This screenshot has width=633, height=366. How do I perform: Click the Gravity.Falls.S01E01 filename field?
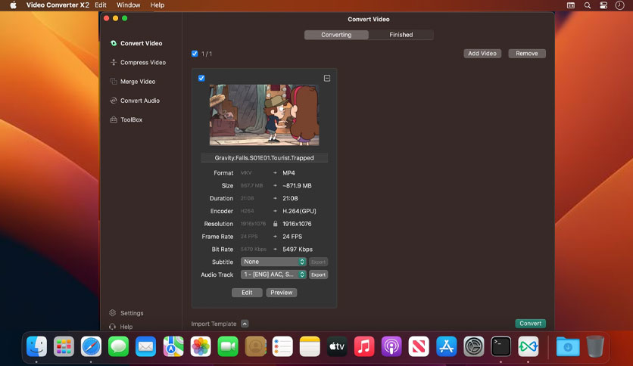264,158
